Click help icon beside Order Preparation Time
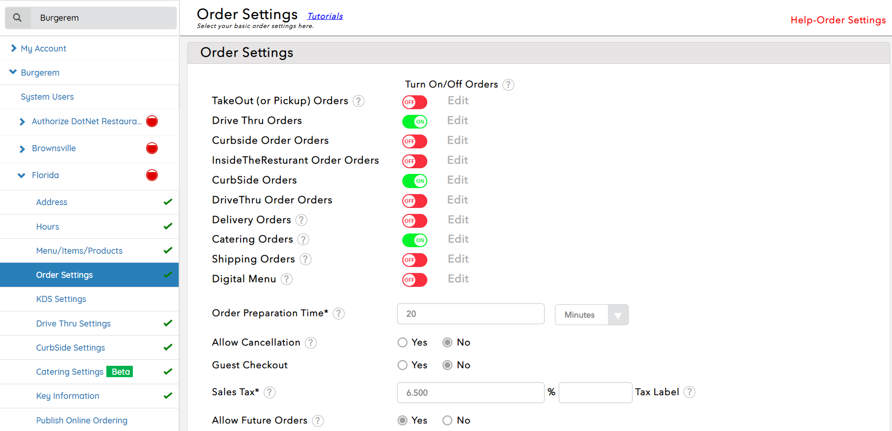This screenshot has height=431, width=892. (x=338, y=313)
